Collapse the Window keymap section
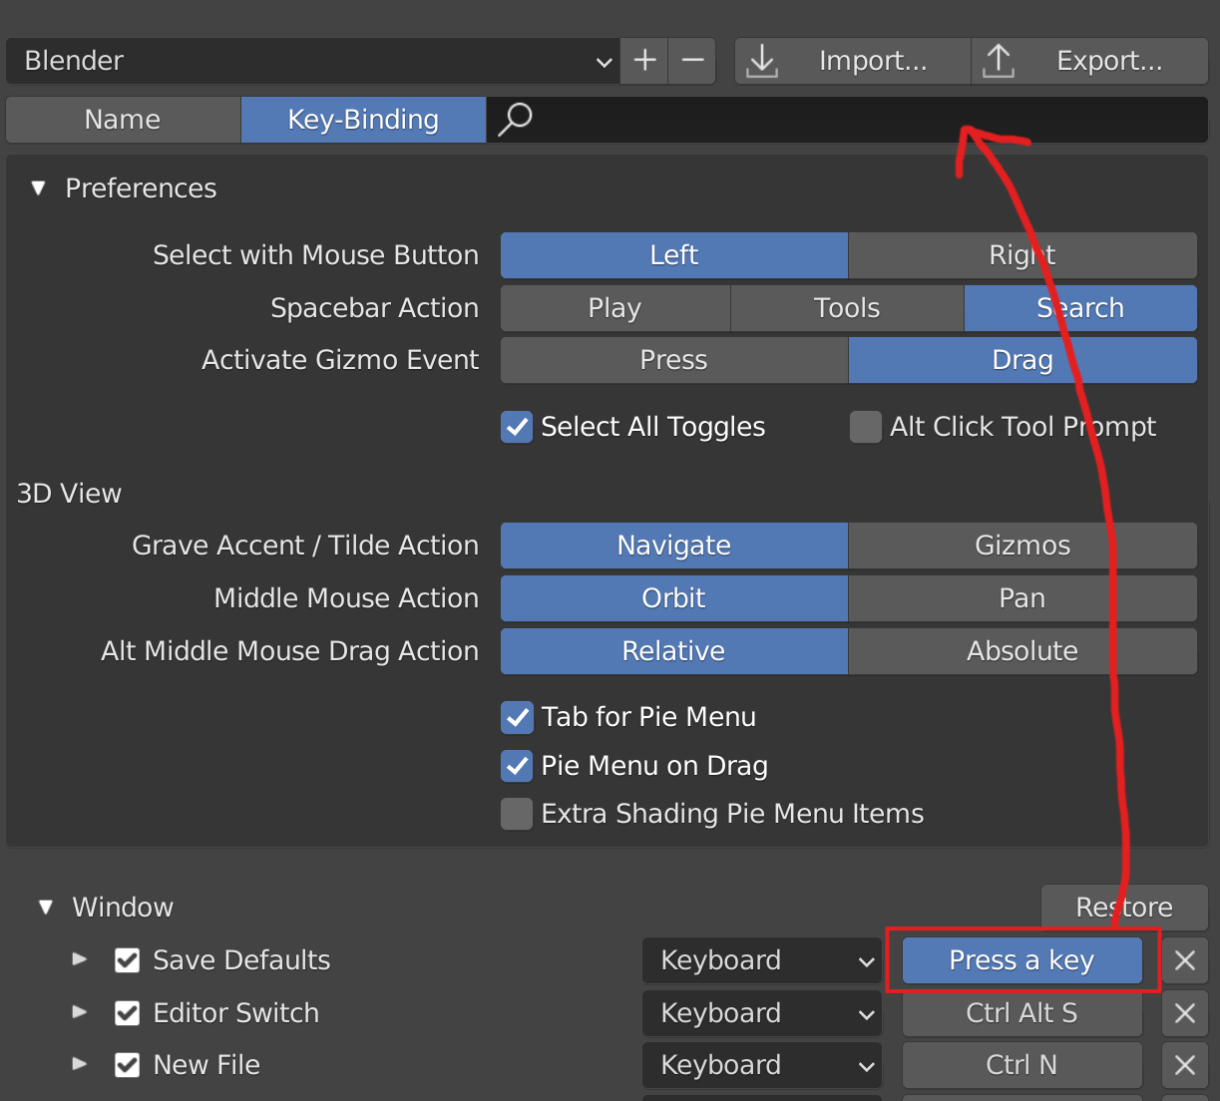This screenshot has width=1220, height=1101. click(x=46, y=908)
